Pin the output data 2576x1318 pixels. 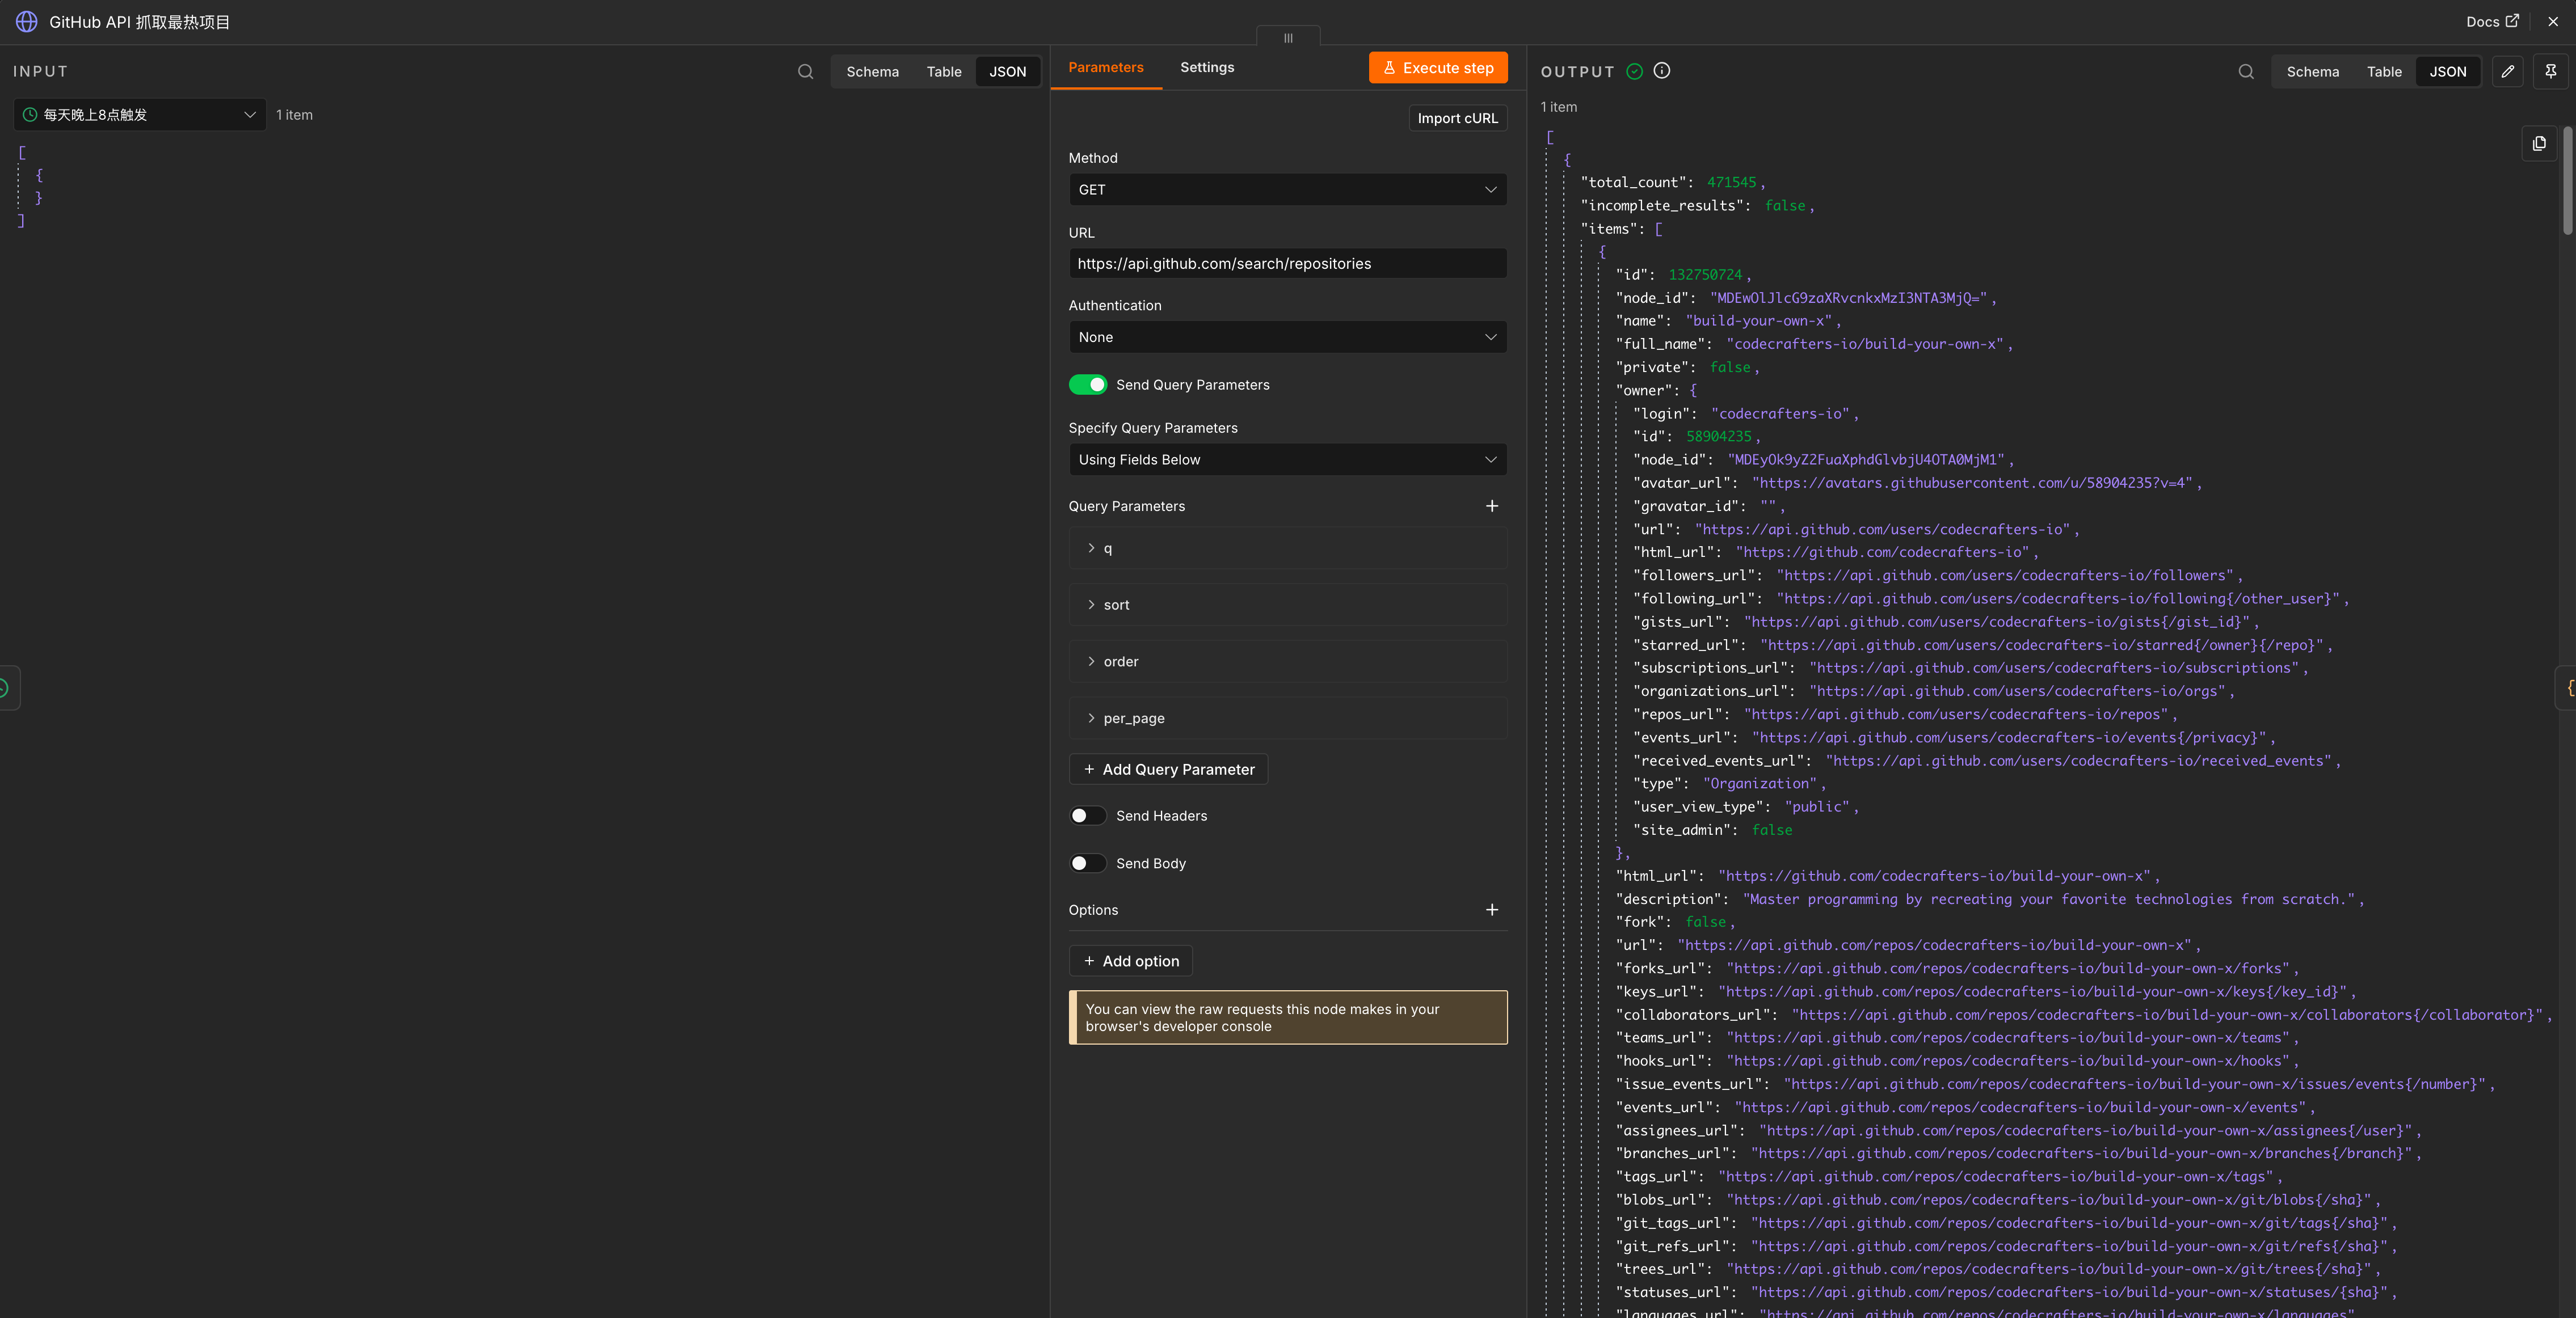pyautogui.click(x=2551, y=72)
